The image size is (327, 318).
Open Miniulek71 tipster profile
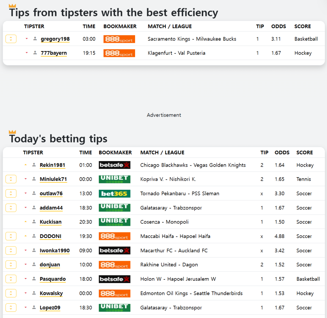pos(53,179)
